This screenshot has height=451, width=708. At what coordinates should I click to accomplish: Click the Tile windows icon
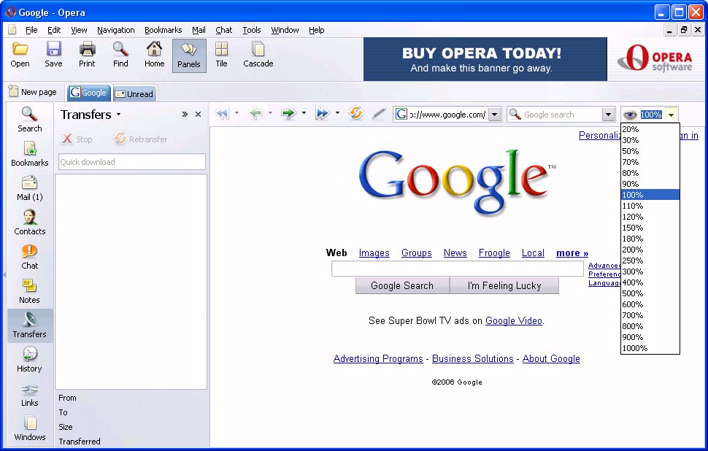coord(221,55)
